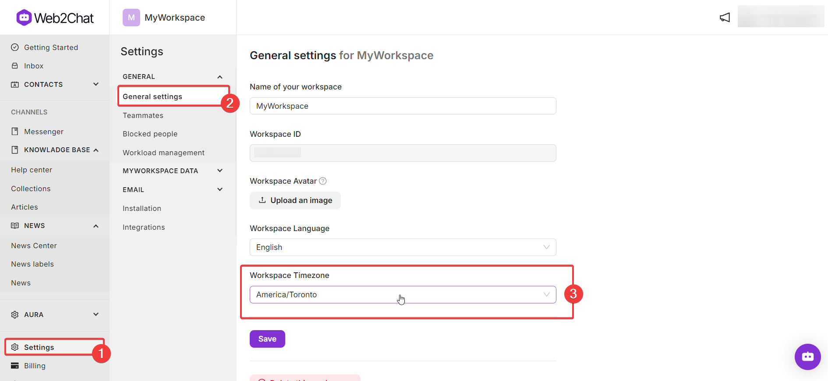This screenshot has height=381, width=828.
Task: Open Billing page
Action: 35,366
